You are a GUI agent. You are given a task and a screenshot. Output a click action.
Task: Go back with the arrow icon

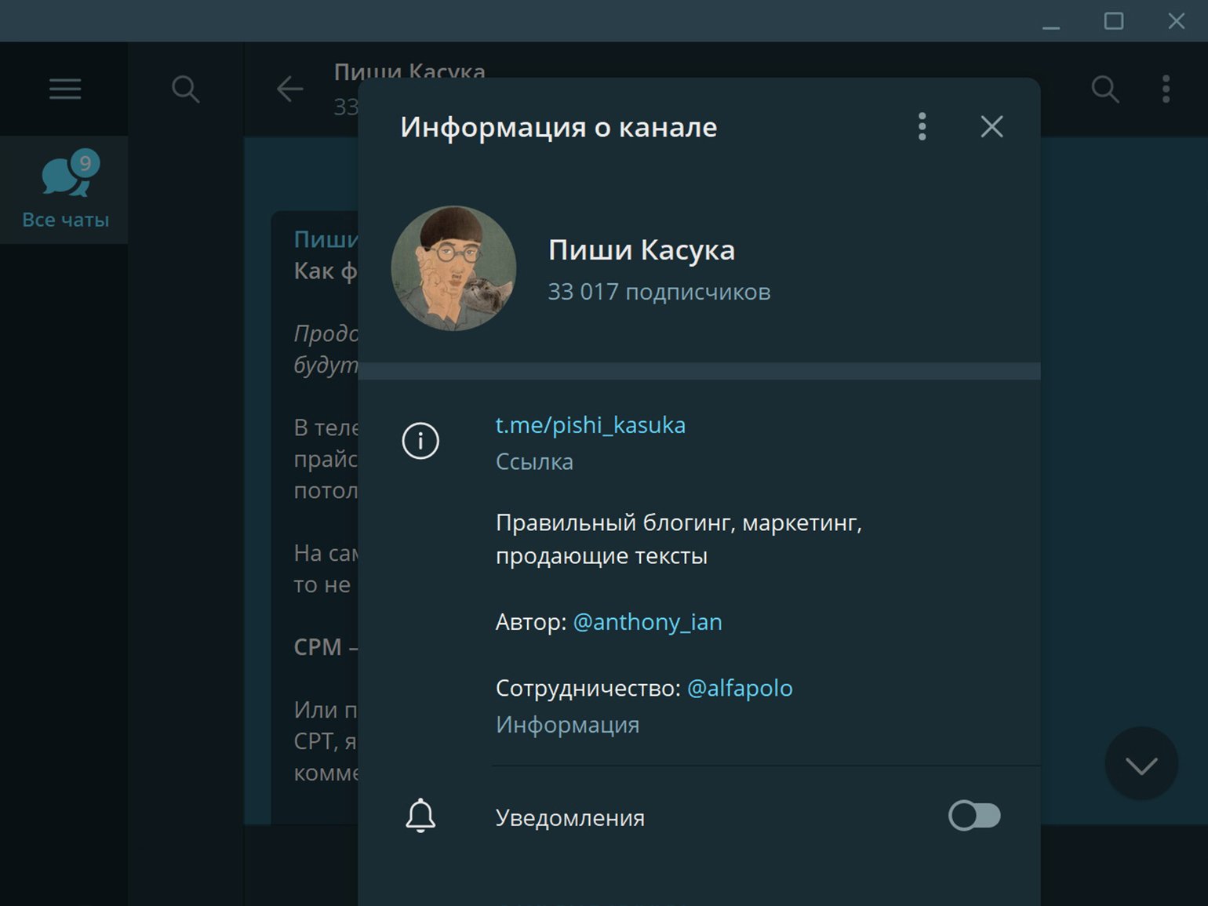point(289,89)
